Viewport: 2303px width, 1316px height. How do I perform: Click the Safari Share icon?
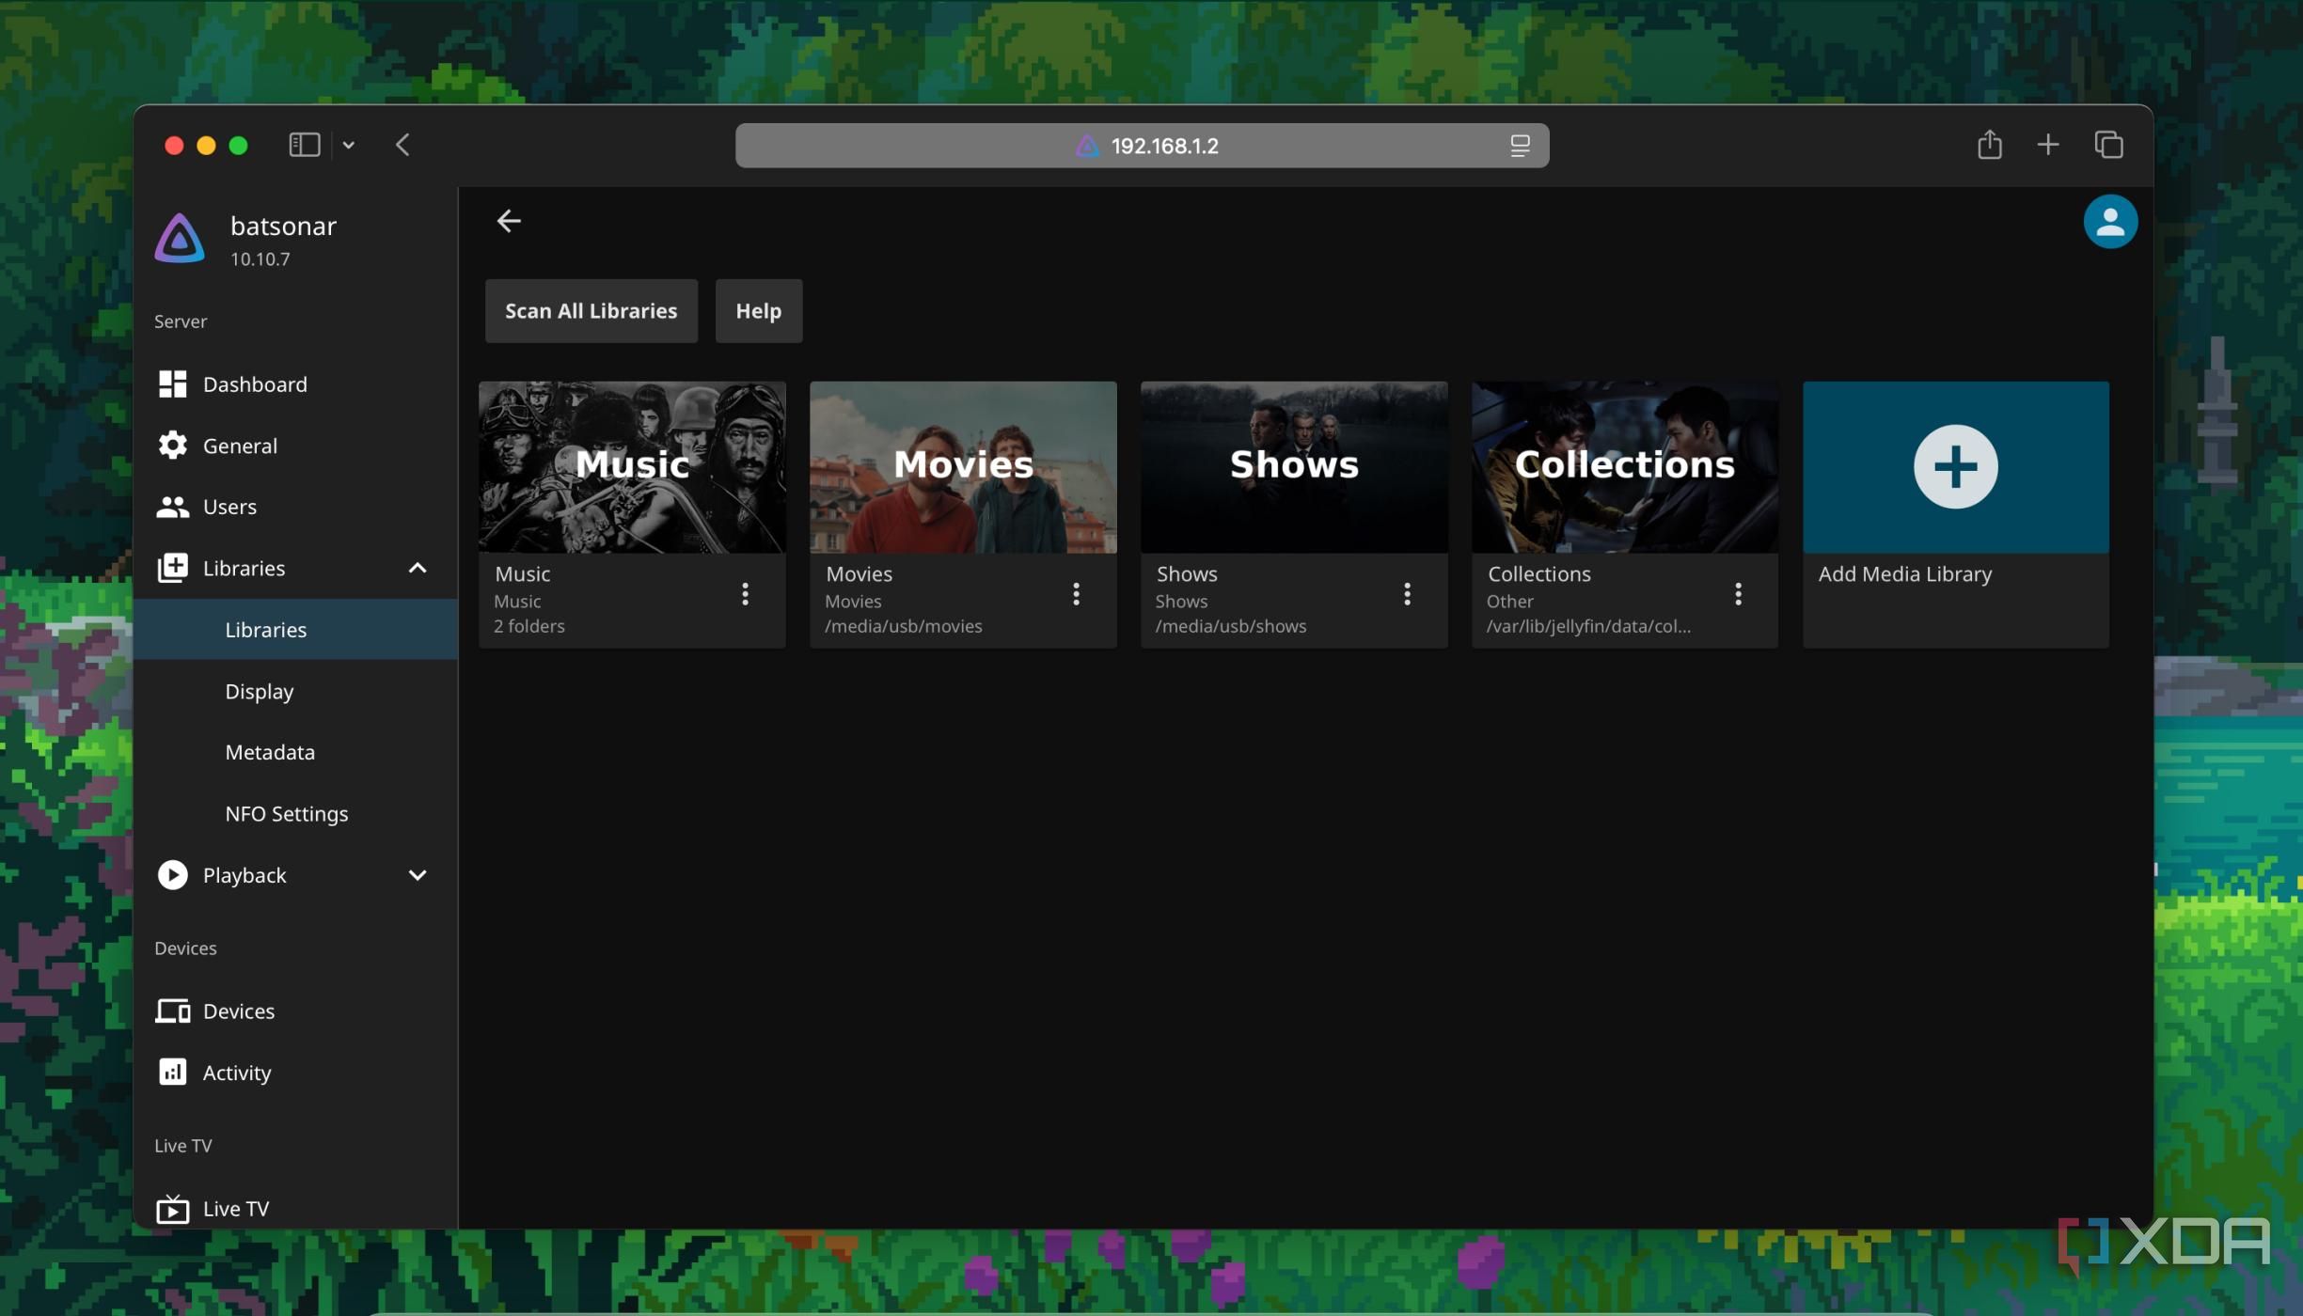pos(1989,144)
